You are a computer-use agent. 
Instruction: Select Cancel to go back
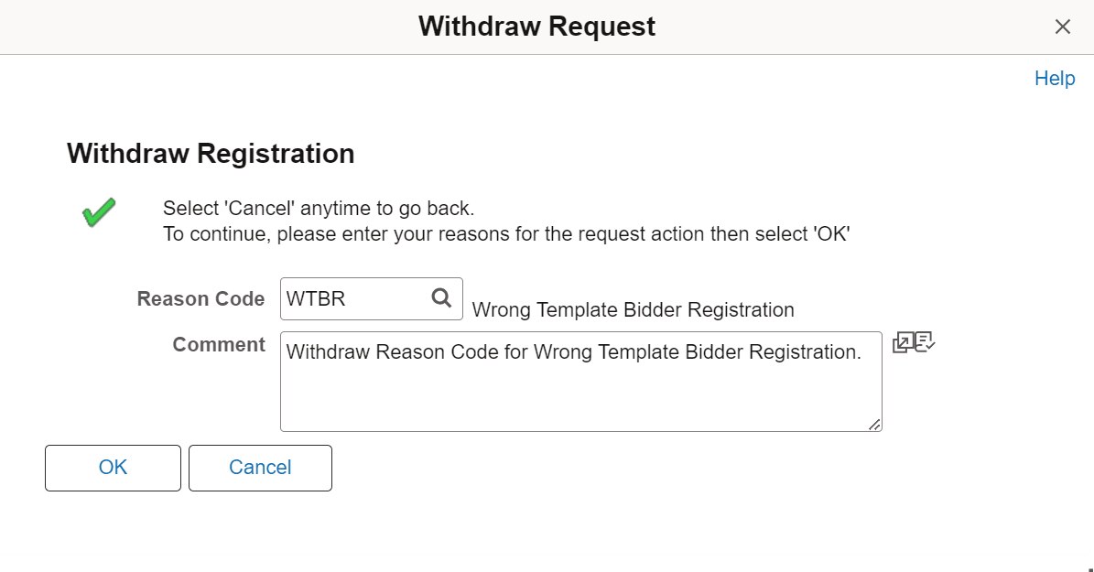(x=260, y=467)
